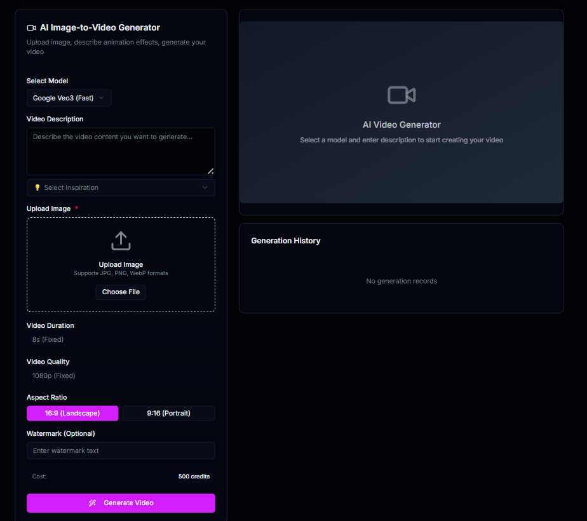
Task: Click the chevron arrow in Select Inspiration
Action: tap(205, 187)
